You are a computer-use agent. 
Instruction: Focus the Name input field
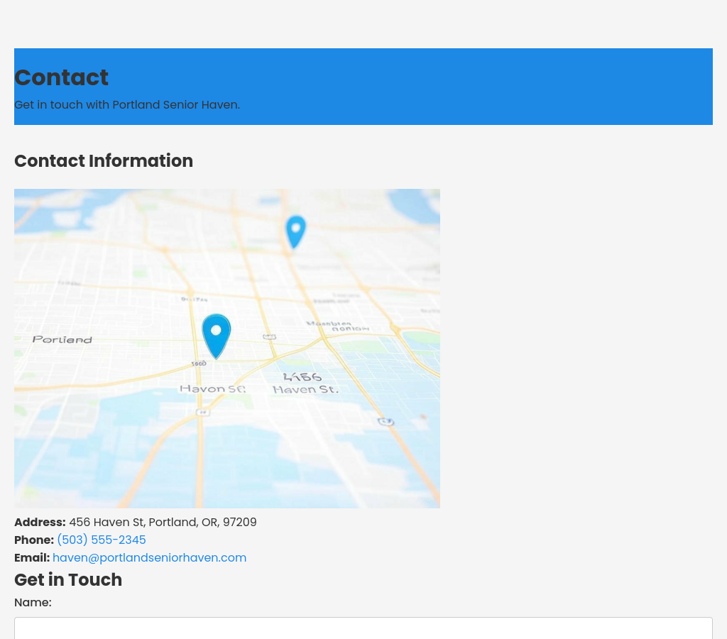click(363, 628)
